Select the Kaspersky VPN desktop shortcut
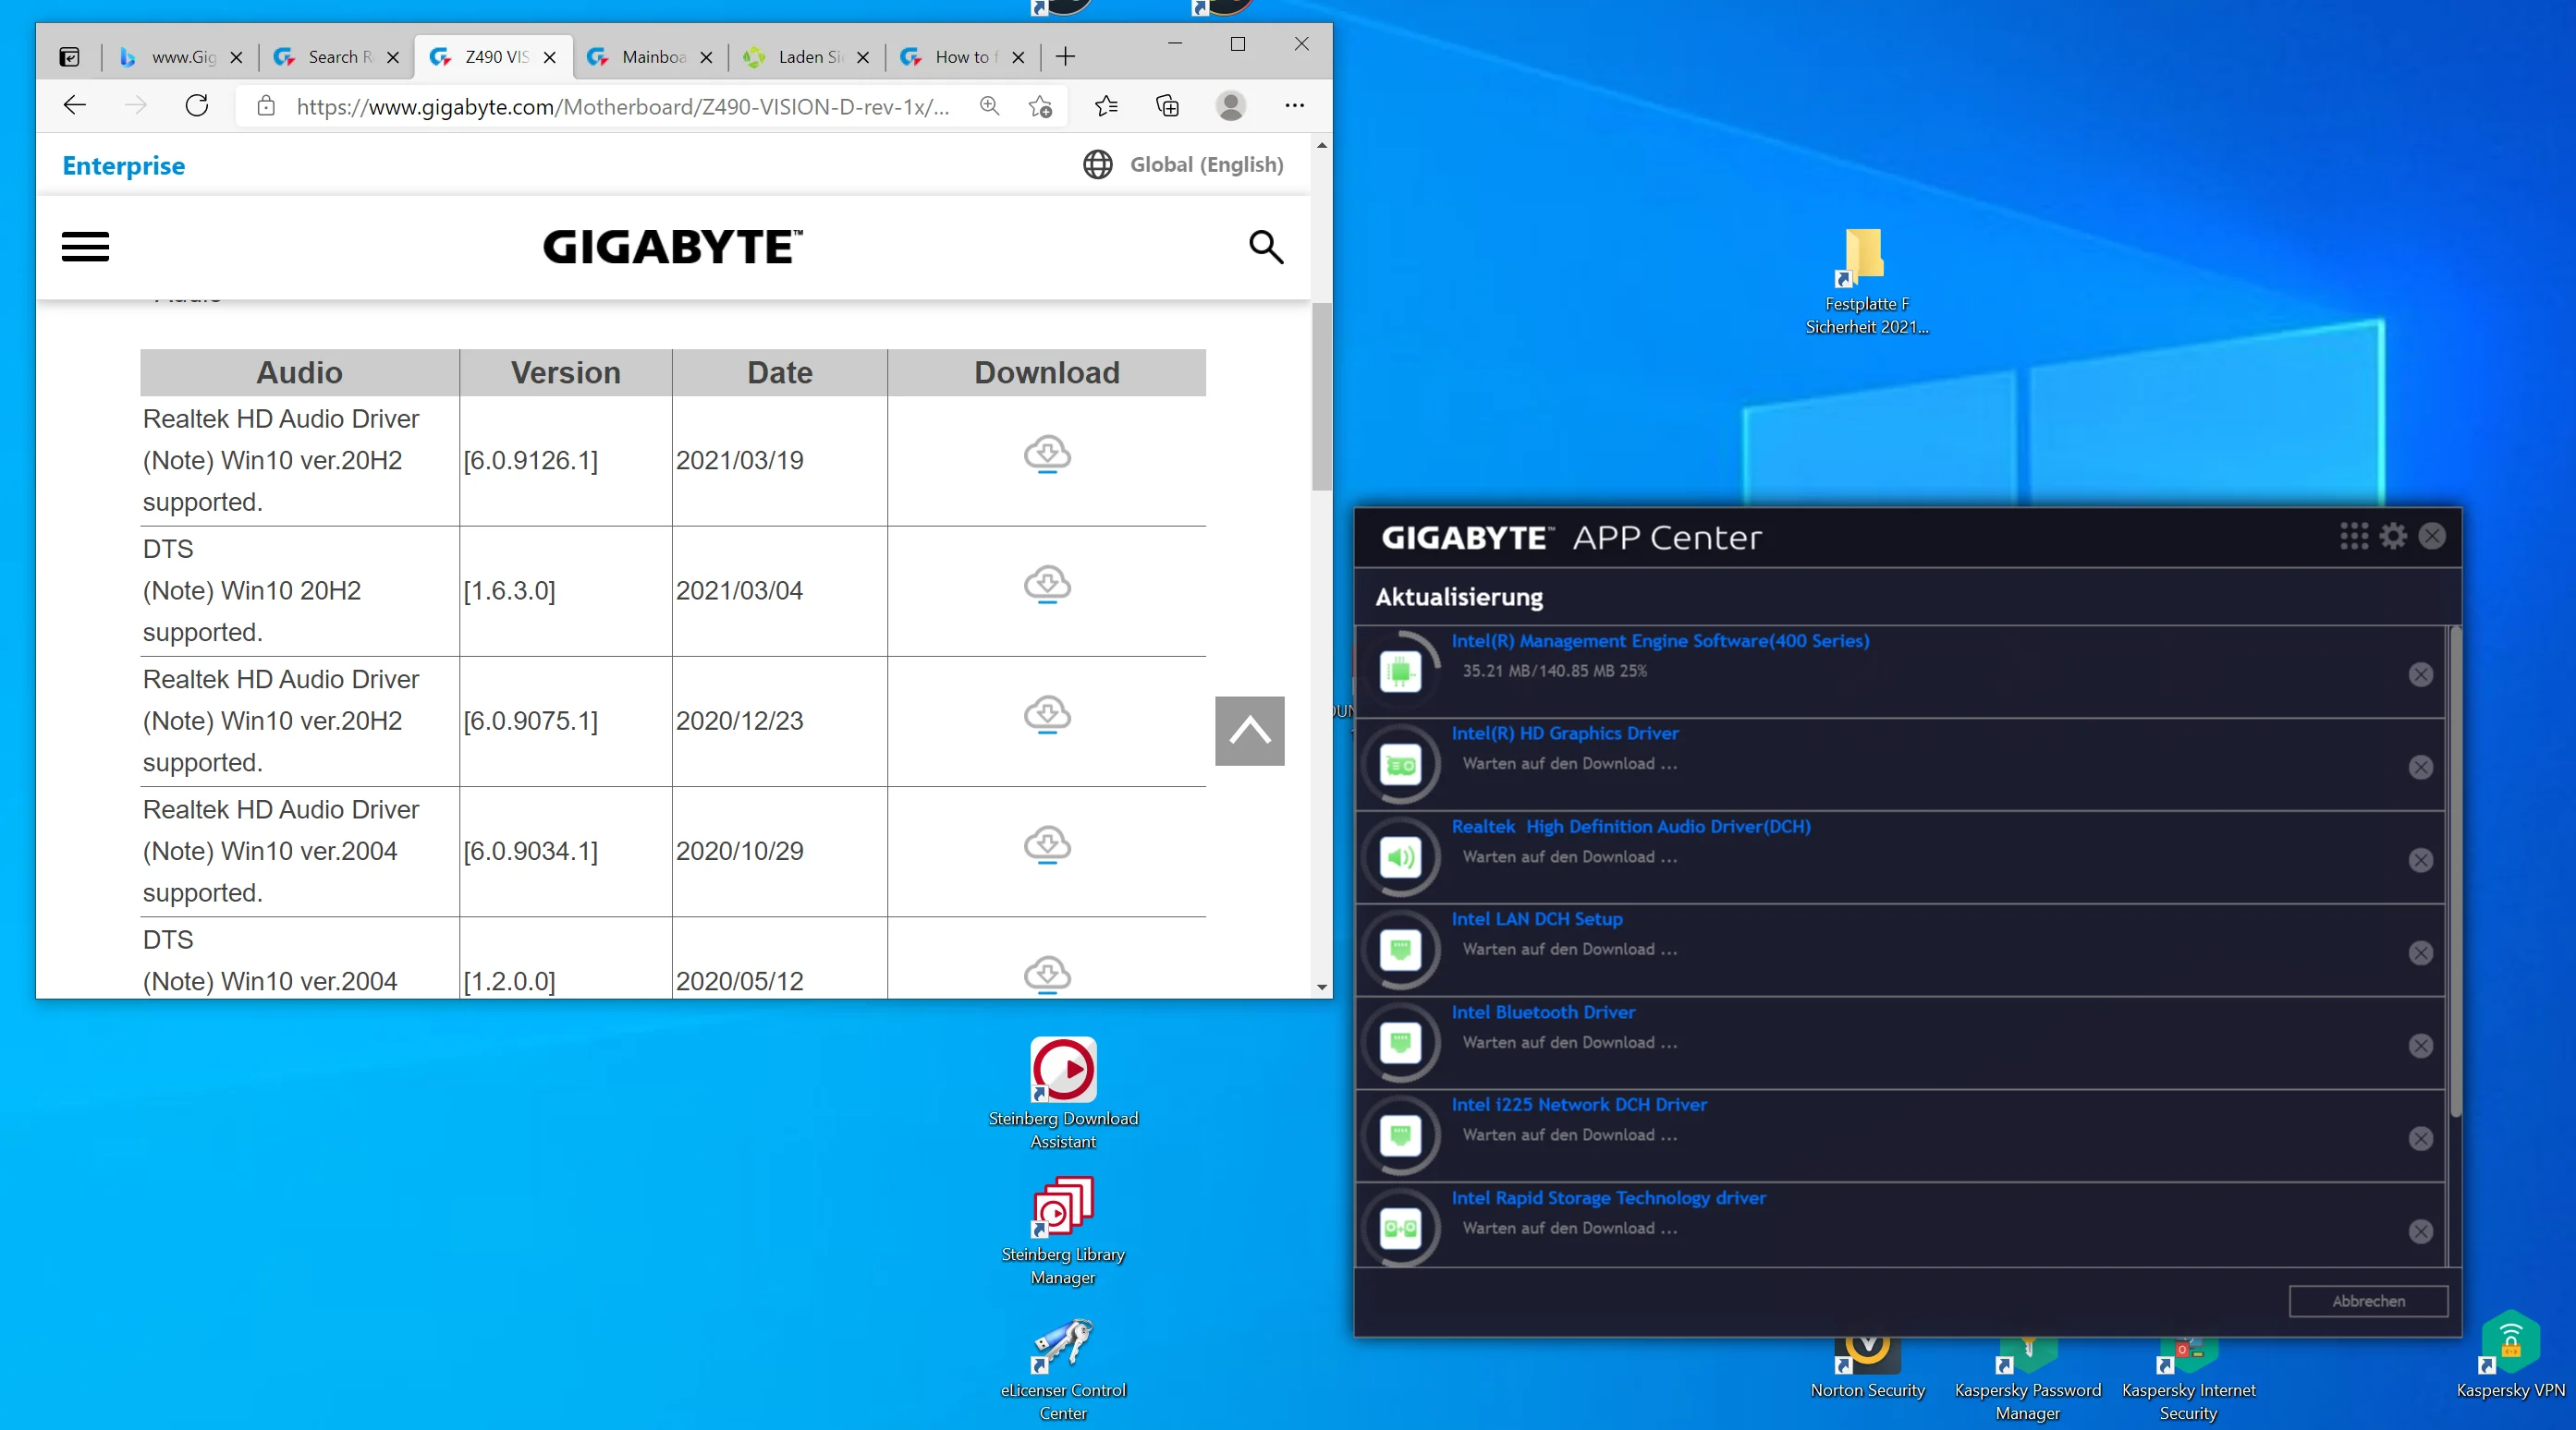Screen dimensions: 2576x1430 pos(2510,1357)
